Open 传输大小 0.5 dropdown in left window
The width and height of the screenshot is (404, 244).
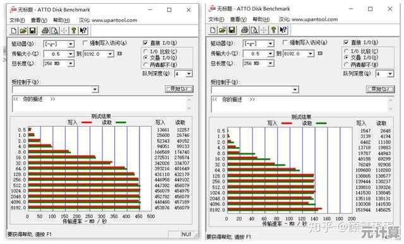(x=71, y=54)
